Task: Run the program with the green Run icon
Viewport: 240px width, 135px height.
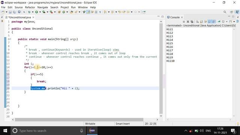Action: 36,12
